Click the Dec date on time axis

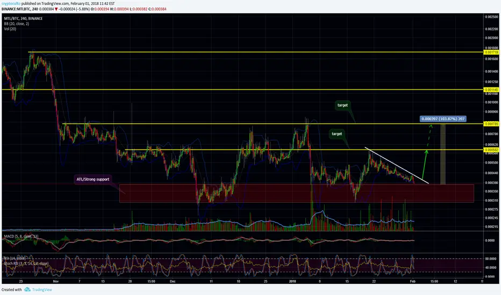[173, 281]
